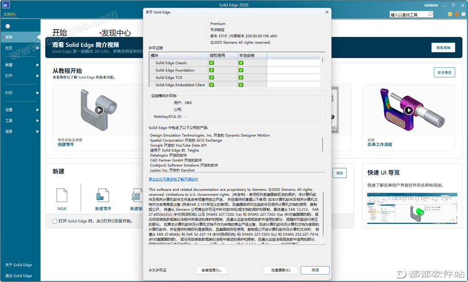468x282 pixels.
Task: Click the 本地安装 column header
Action: pos(252,56)
